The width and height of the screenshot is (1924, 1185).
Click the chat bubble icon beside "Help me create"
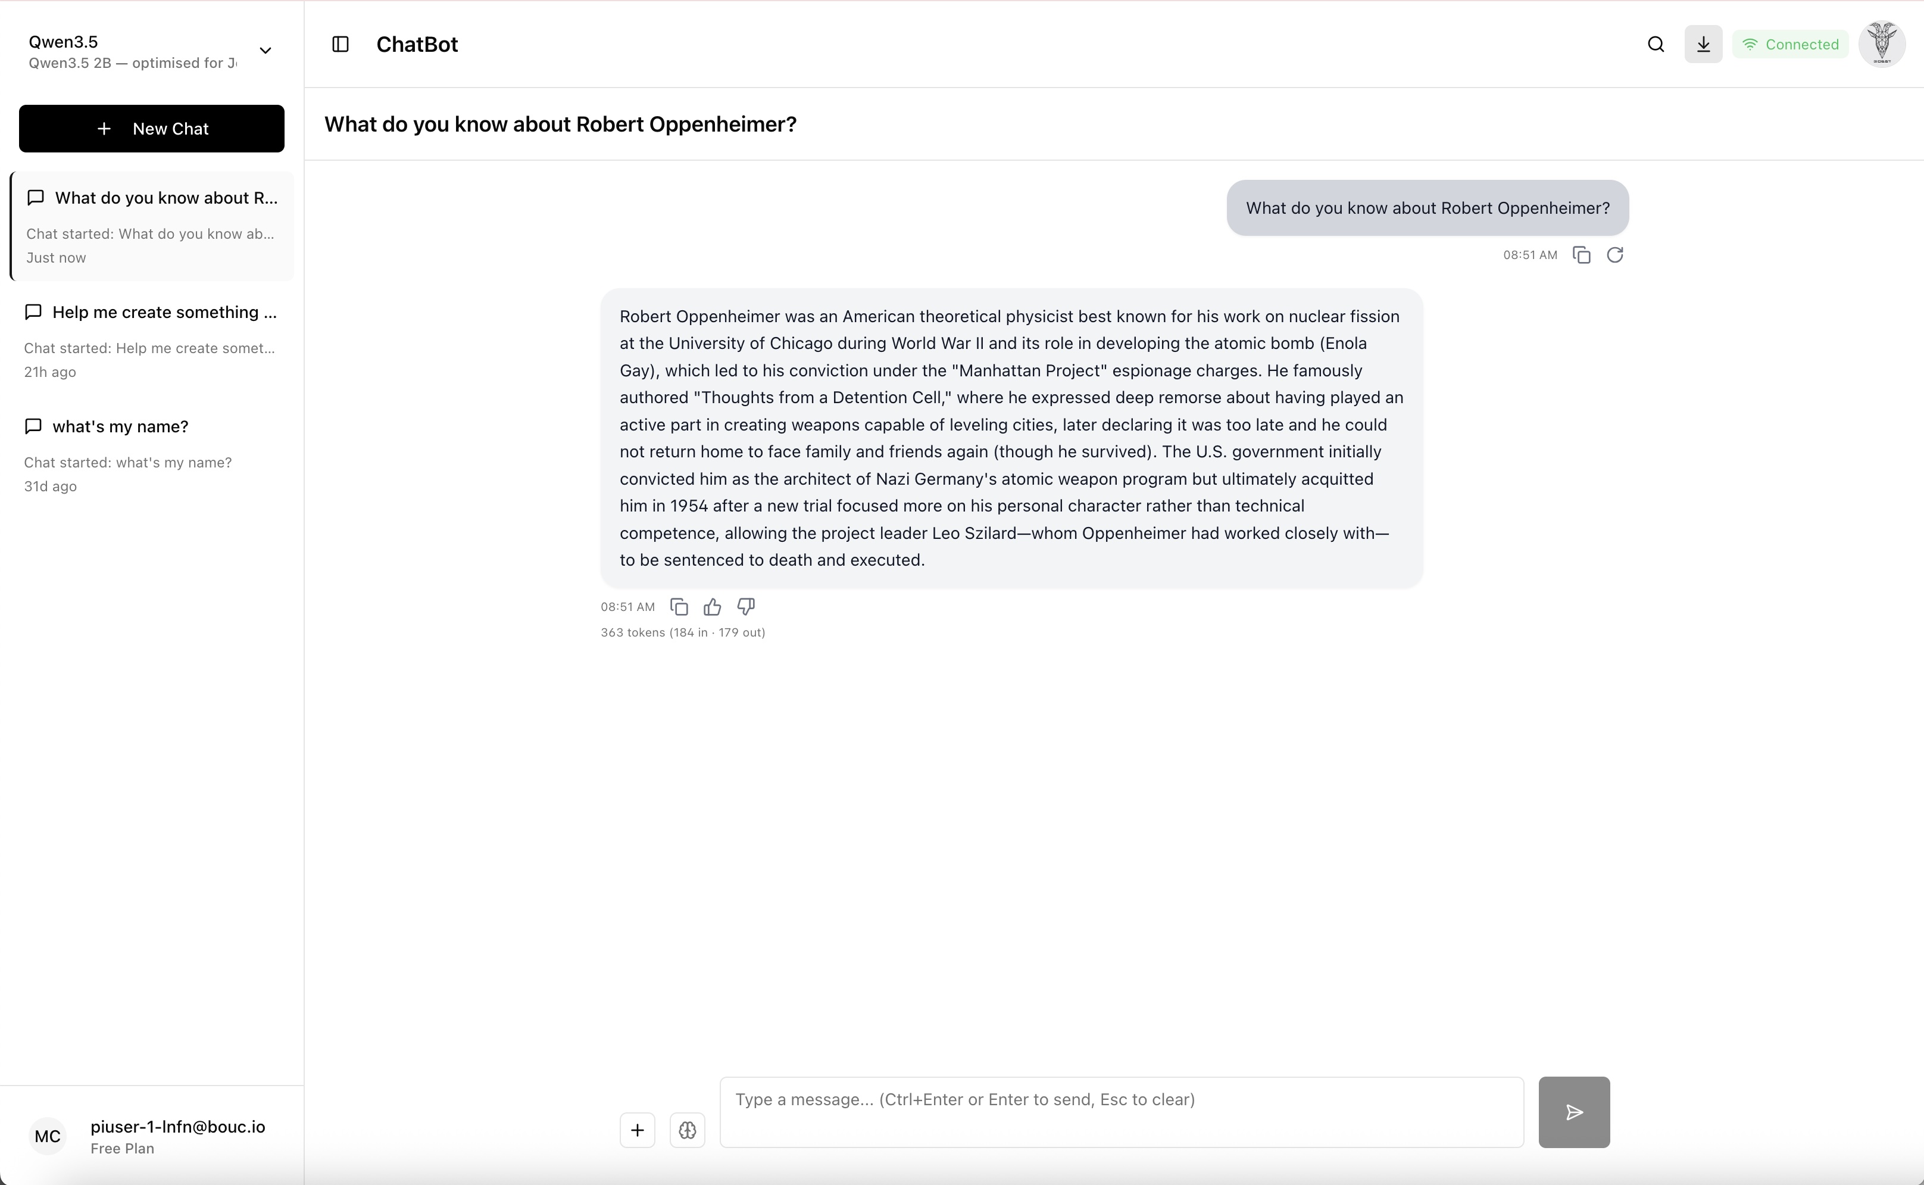tap(33, 312)
